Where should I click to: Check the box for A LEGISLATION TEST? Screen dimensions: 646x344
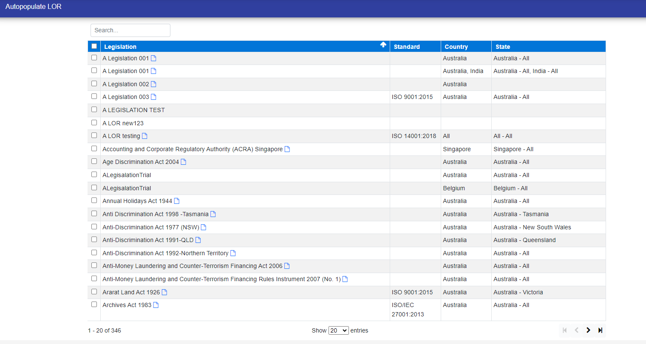click(x=94, y=110)
